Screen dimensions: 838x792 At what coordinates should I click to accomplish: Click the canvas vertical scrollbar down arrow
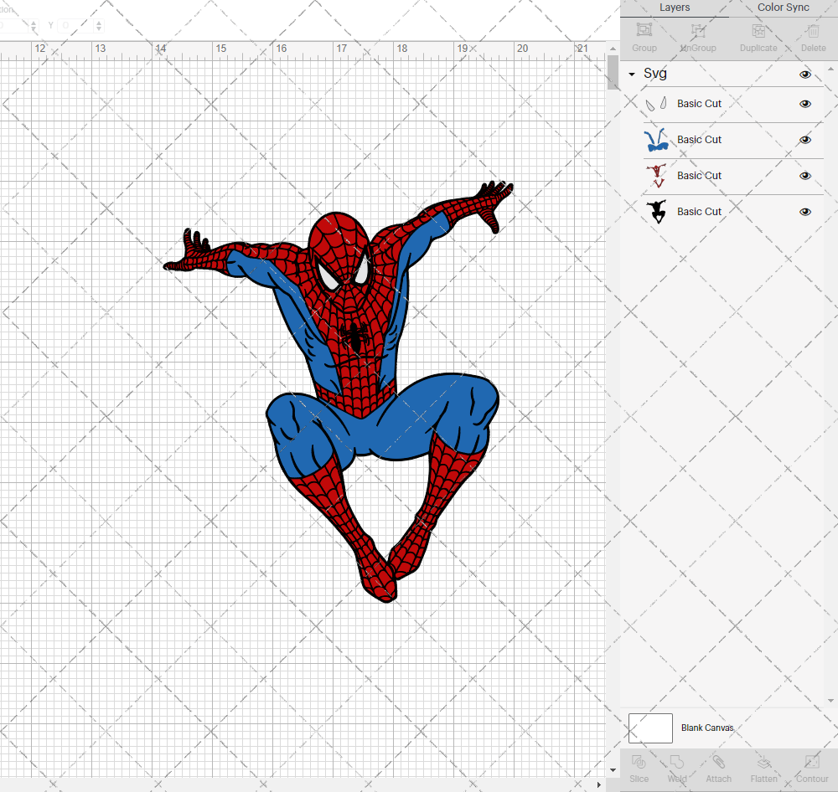(613, 770)
